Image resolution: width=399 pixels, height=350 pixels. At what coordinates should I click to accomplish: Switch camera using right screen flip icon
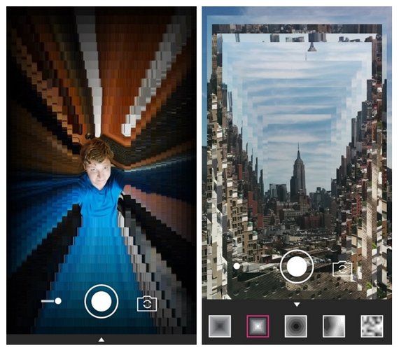pyautogui.click(x=342, y=269)
